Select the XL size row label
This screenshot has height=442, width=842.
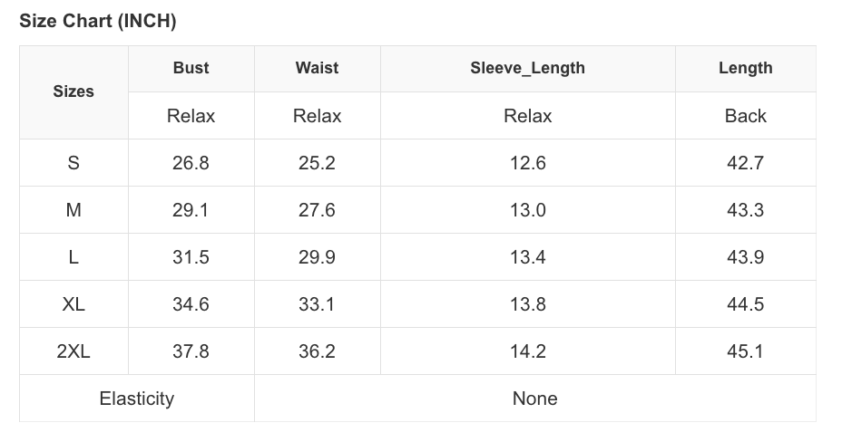[73, 304]
